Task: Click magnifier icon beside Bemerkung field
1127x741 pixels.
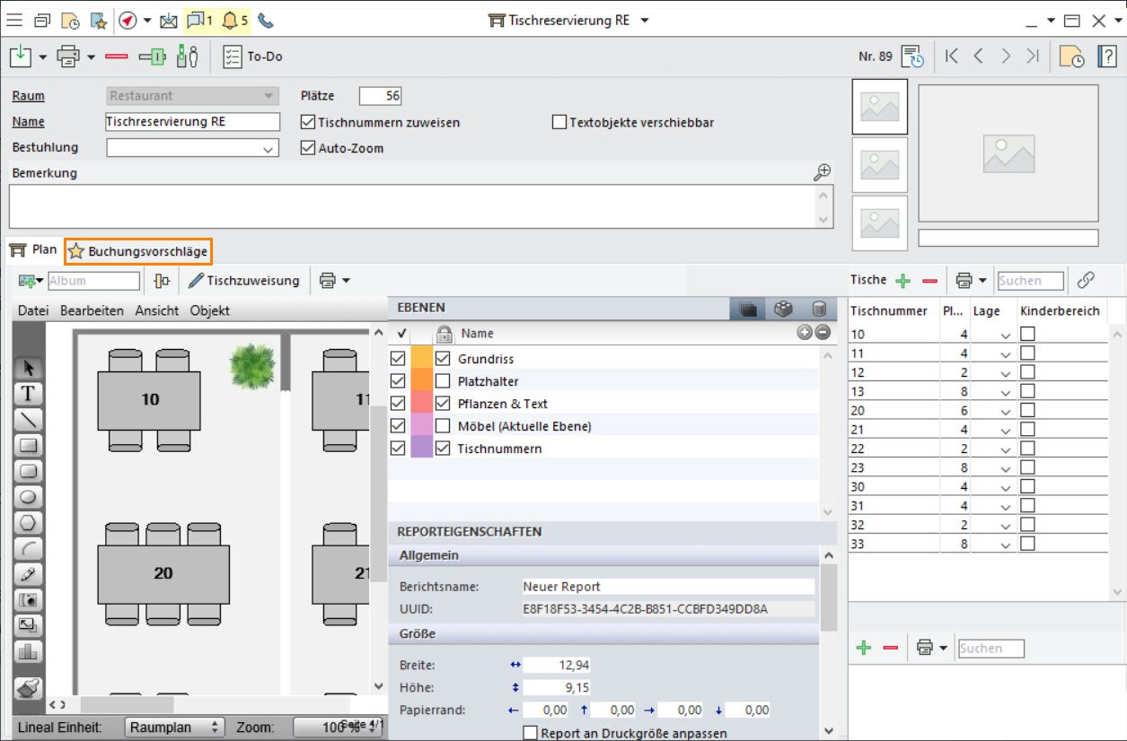Action: point(822,172)
